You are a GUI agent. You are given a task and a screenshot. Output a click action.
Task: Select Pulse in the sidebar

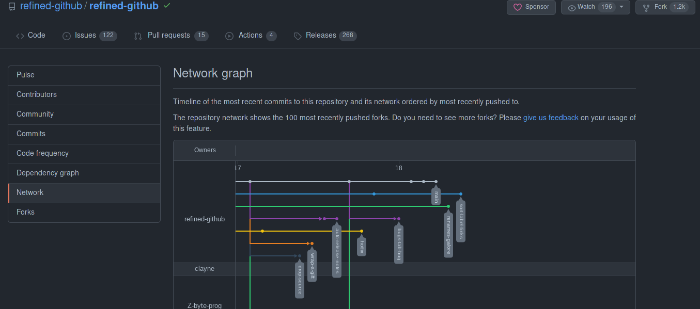(x=25, y=74)
